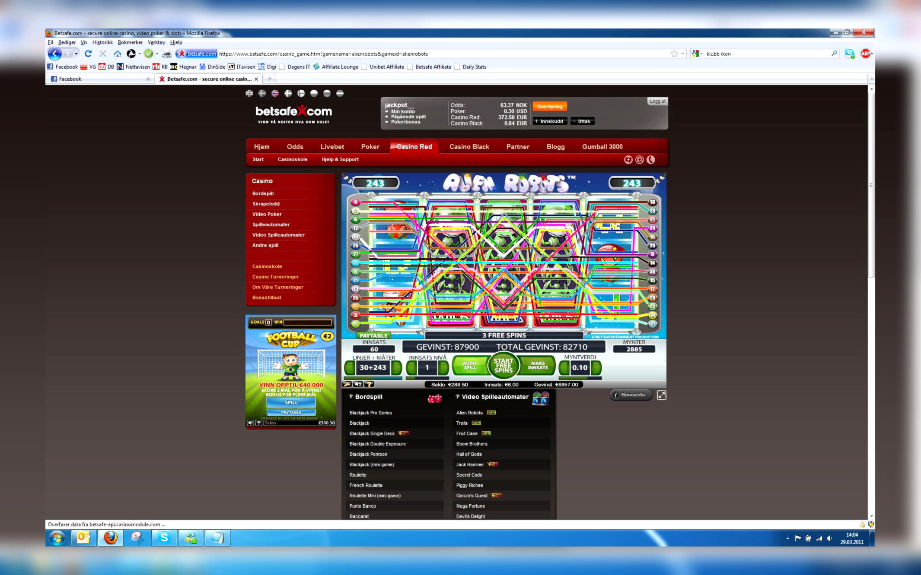The width and height of the screenshot is (921, 575).
Task: Open Min konto account link
Action: pos(403,111)
